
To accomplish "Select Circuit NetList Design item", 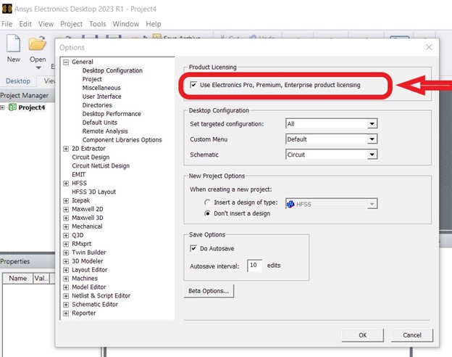I will point(101,165).
